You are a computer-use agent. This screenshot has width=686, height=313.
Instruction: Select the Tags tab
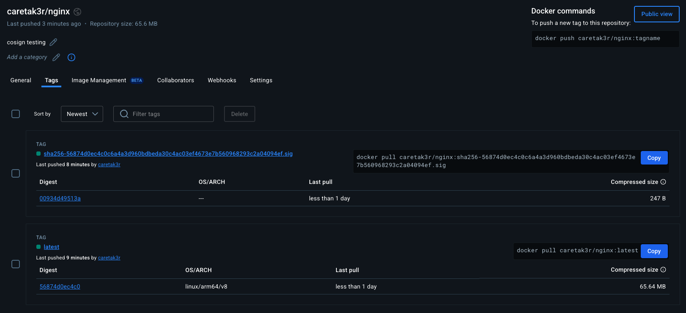[52, 80]
